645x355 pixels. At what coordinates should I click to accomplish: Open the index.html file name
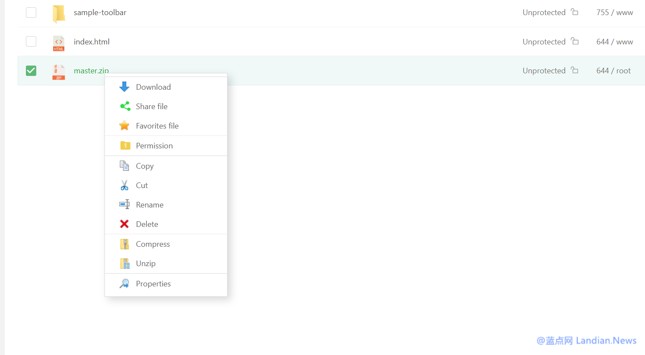coord(92,42)
